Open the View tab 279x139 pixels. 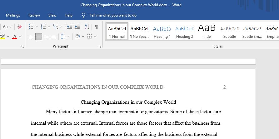click(52, 15)
